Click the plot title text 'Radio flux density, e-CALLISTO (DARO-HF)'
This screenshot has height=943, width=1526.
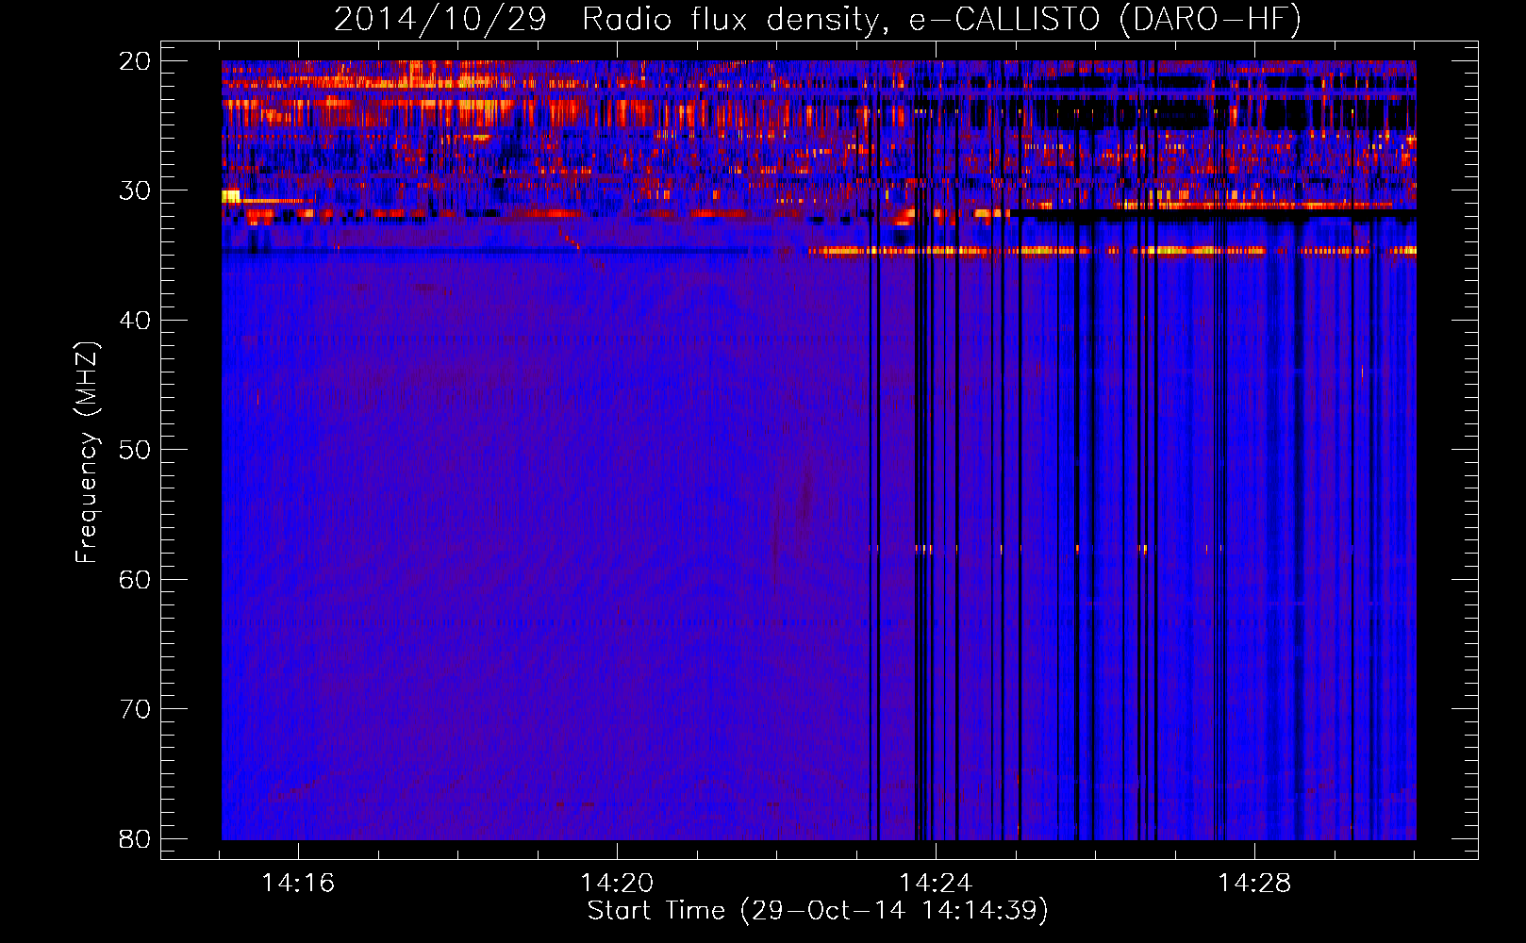(941, 20)
